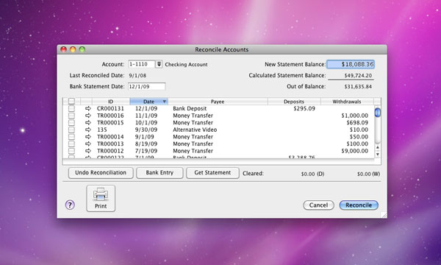Select the $698.09 withdrawal amount
This screenshot has width=441, height=265.
[357, 122]
